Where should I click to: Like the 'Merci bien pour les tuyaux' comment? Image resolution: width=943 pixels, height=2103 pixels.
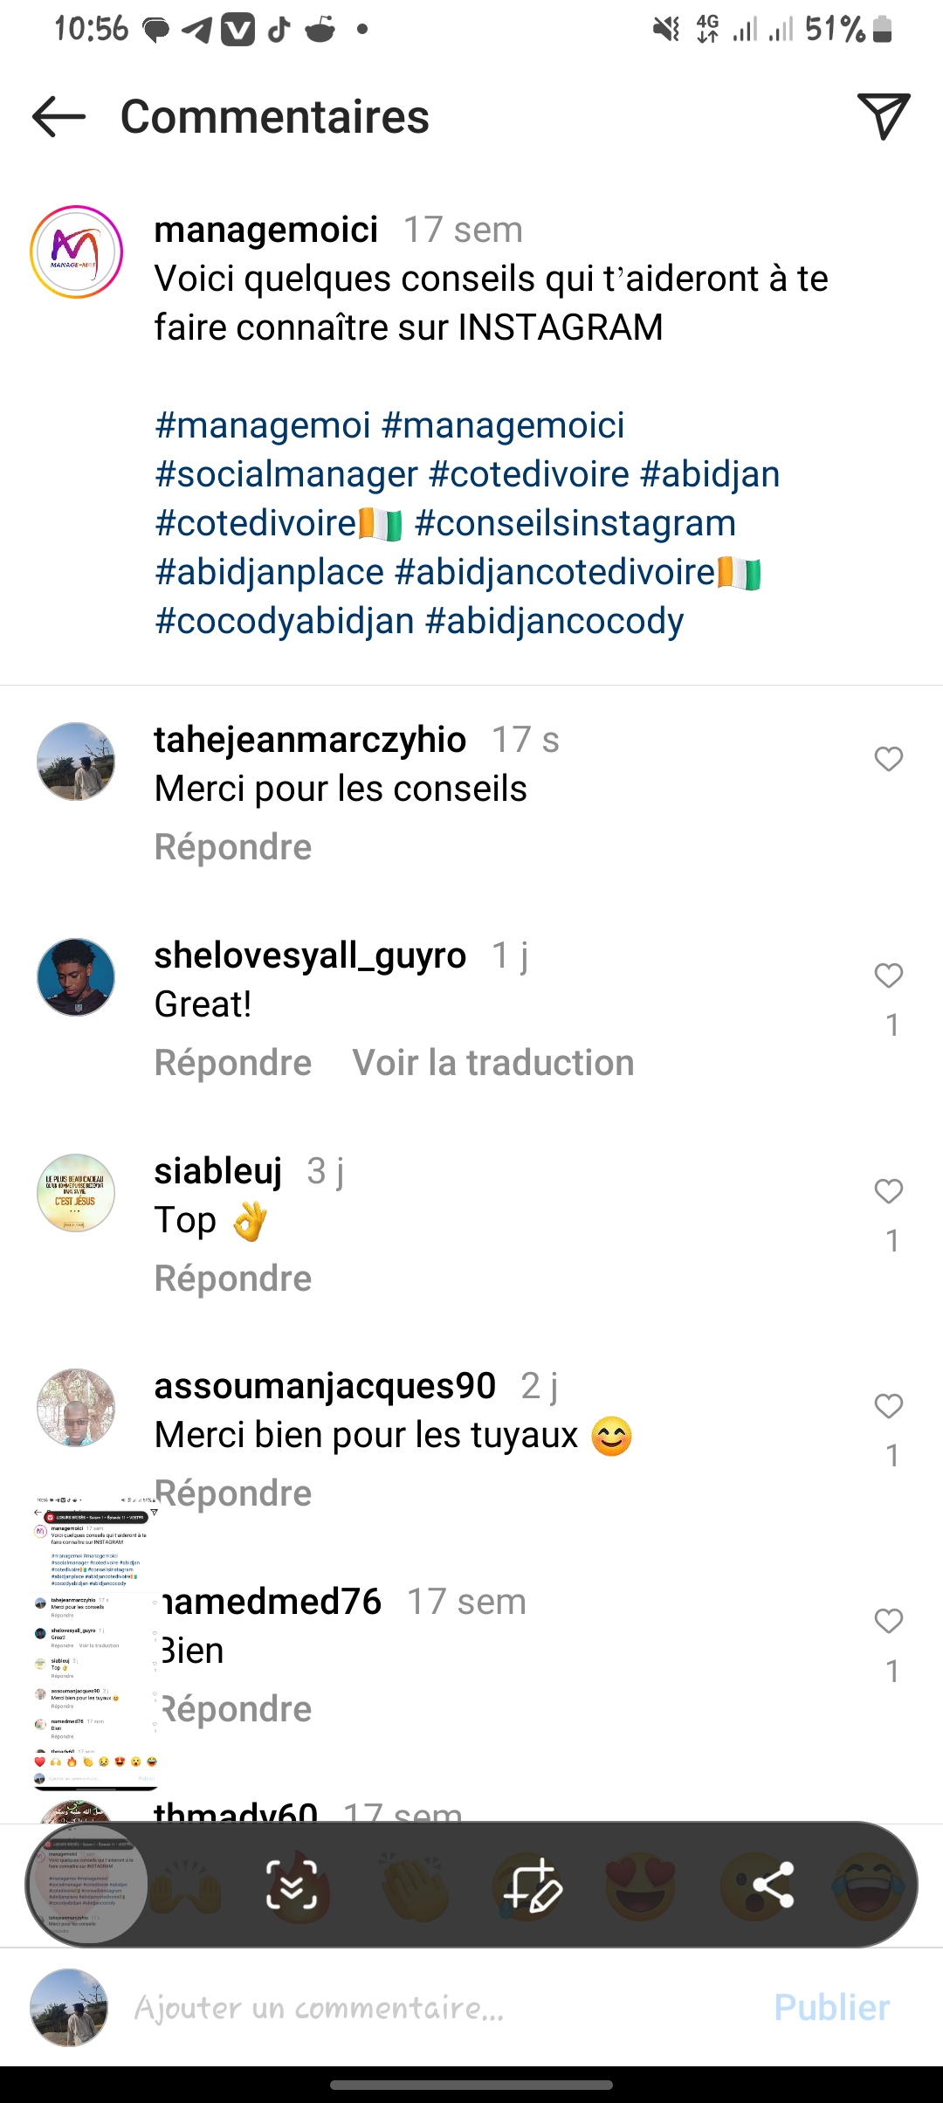coord(889,1406)
